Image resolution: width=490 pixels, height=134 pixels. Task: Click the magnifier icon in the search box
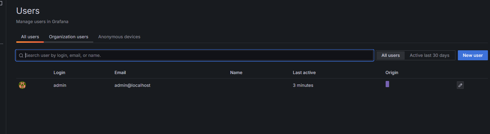[x=21, y=55]
